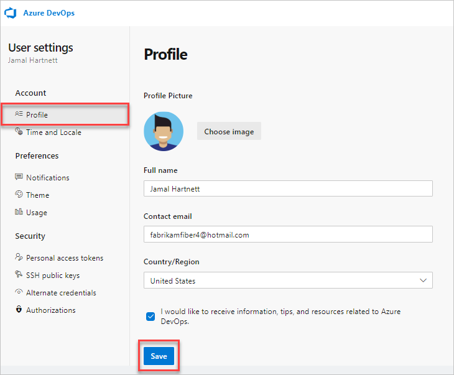454x375 pixels.
Task: Click the Personal access tokens icon
Action: pyautogui.click(x=19, y=257)
